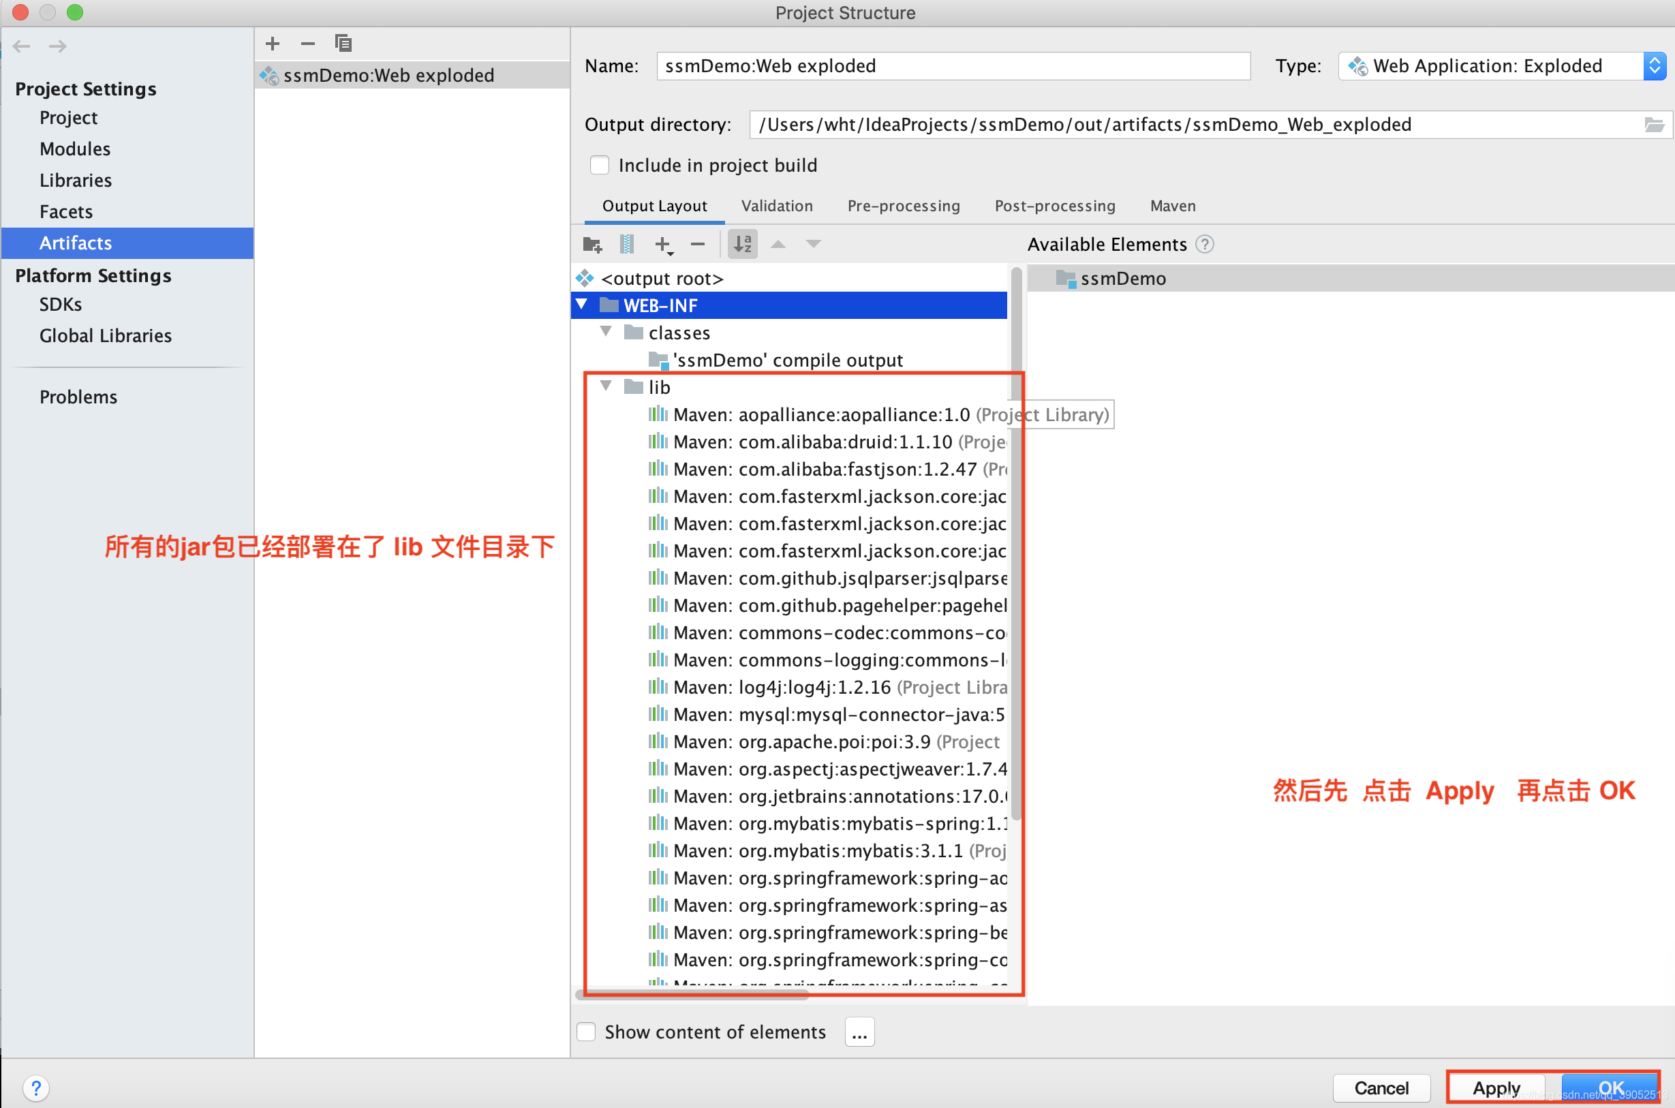The width and height of the screenshot is (1675, 1108).
Task: Click the create directory icon
Action: 592,245
